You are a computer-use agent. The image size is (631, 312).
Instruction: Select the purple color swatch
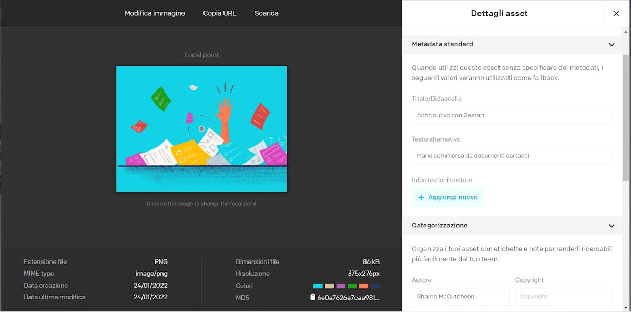[x=341, y=286]
